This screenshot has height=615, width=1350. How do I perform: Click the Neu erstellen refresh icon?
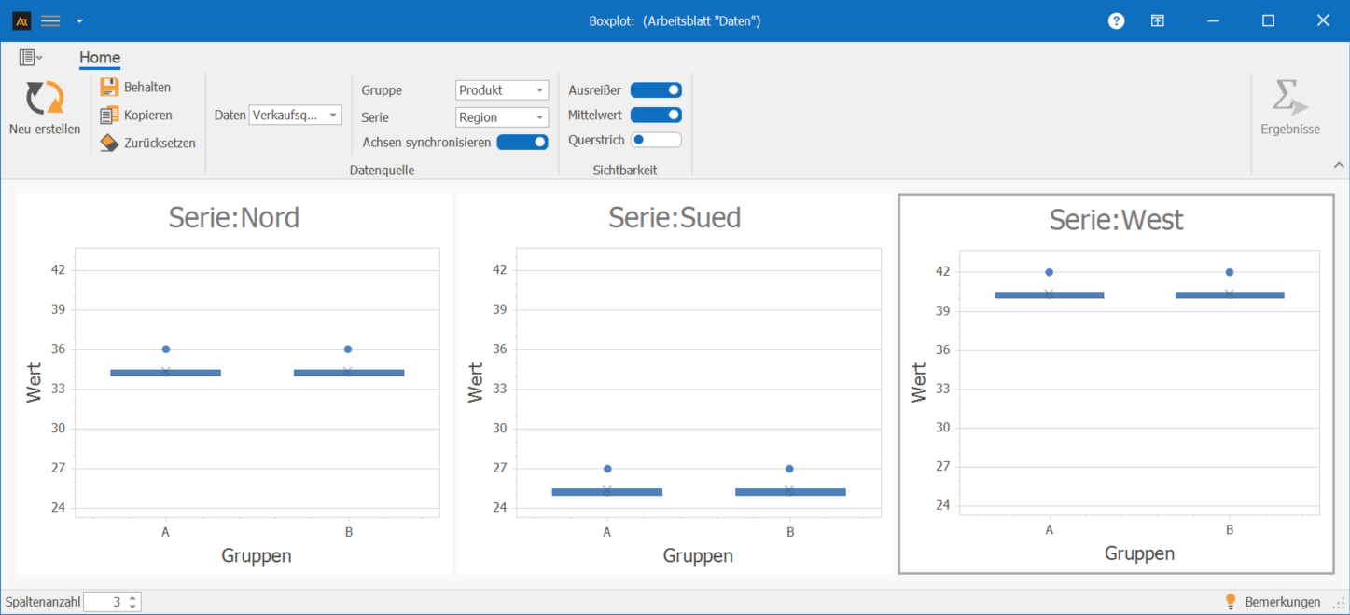coord(44,98)
